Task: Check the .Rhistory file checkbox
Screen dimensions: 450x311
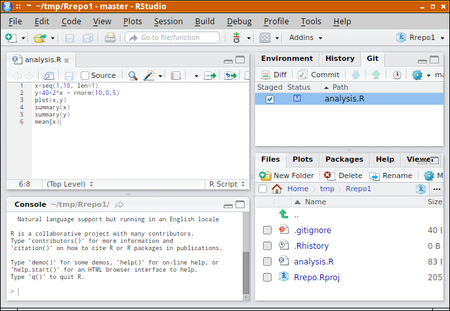Action: 267,246
